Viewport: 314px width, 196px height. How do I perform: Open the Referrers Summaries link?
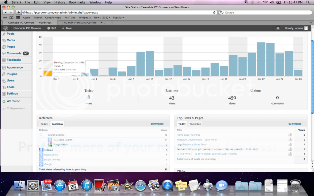[157, 124]
